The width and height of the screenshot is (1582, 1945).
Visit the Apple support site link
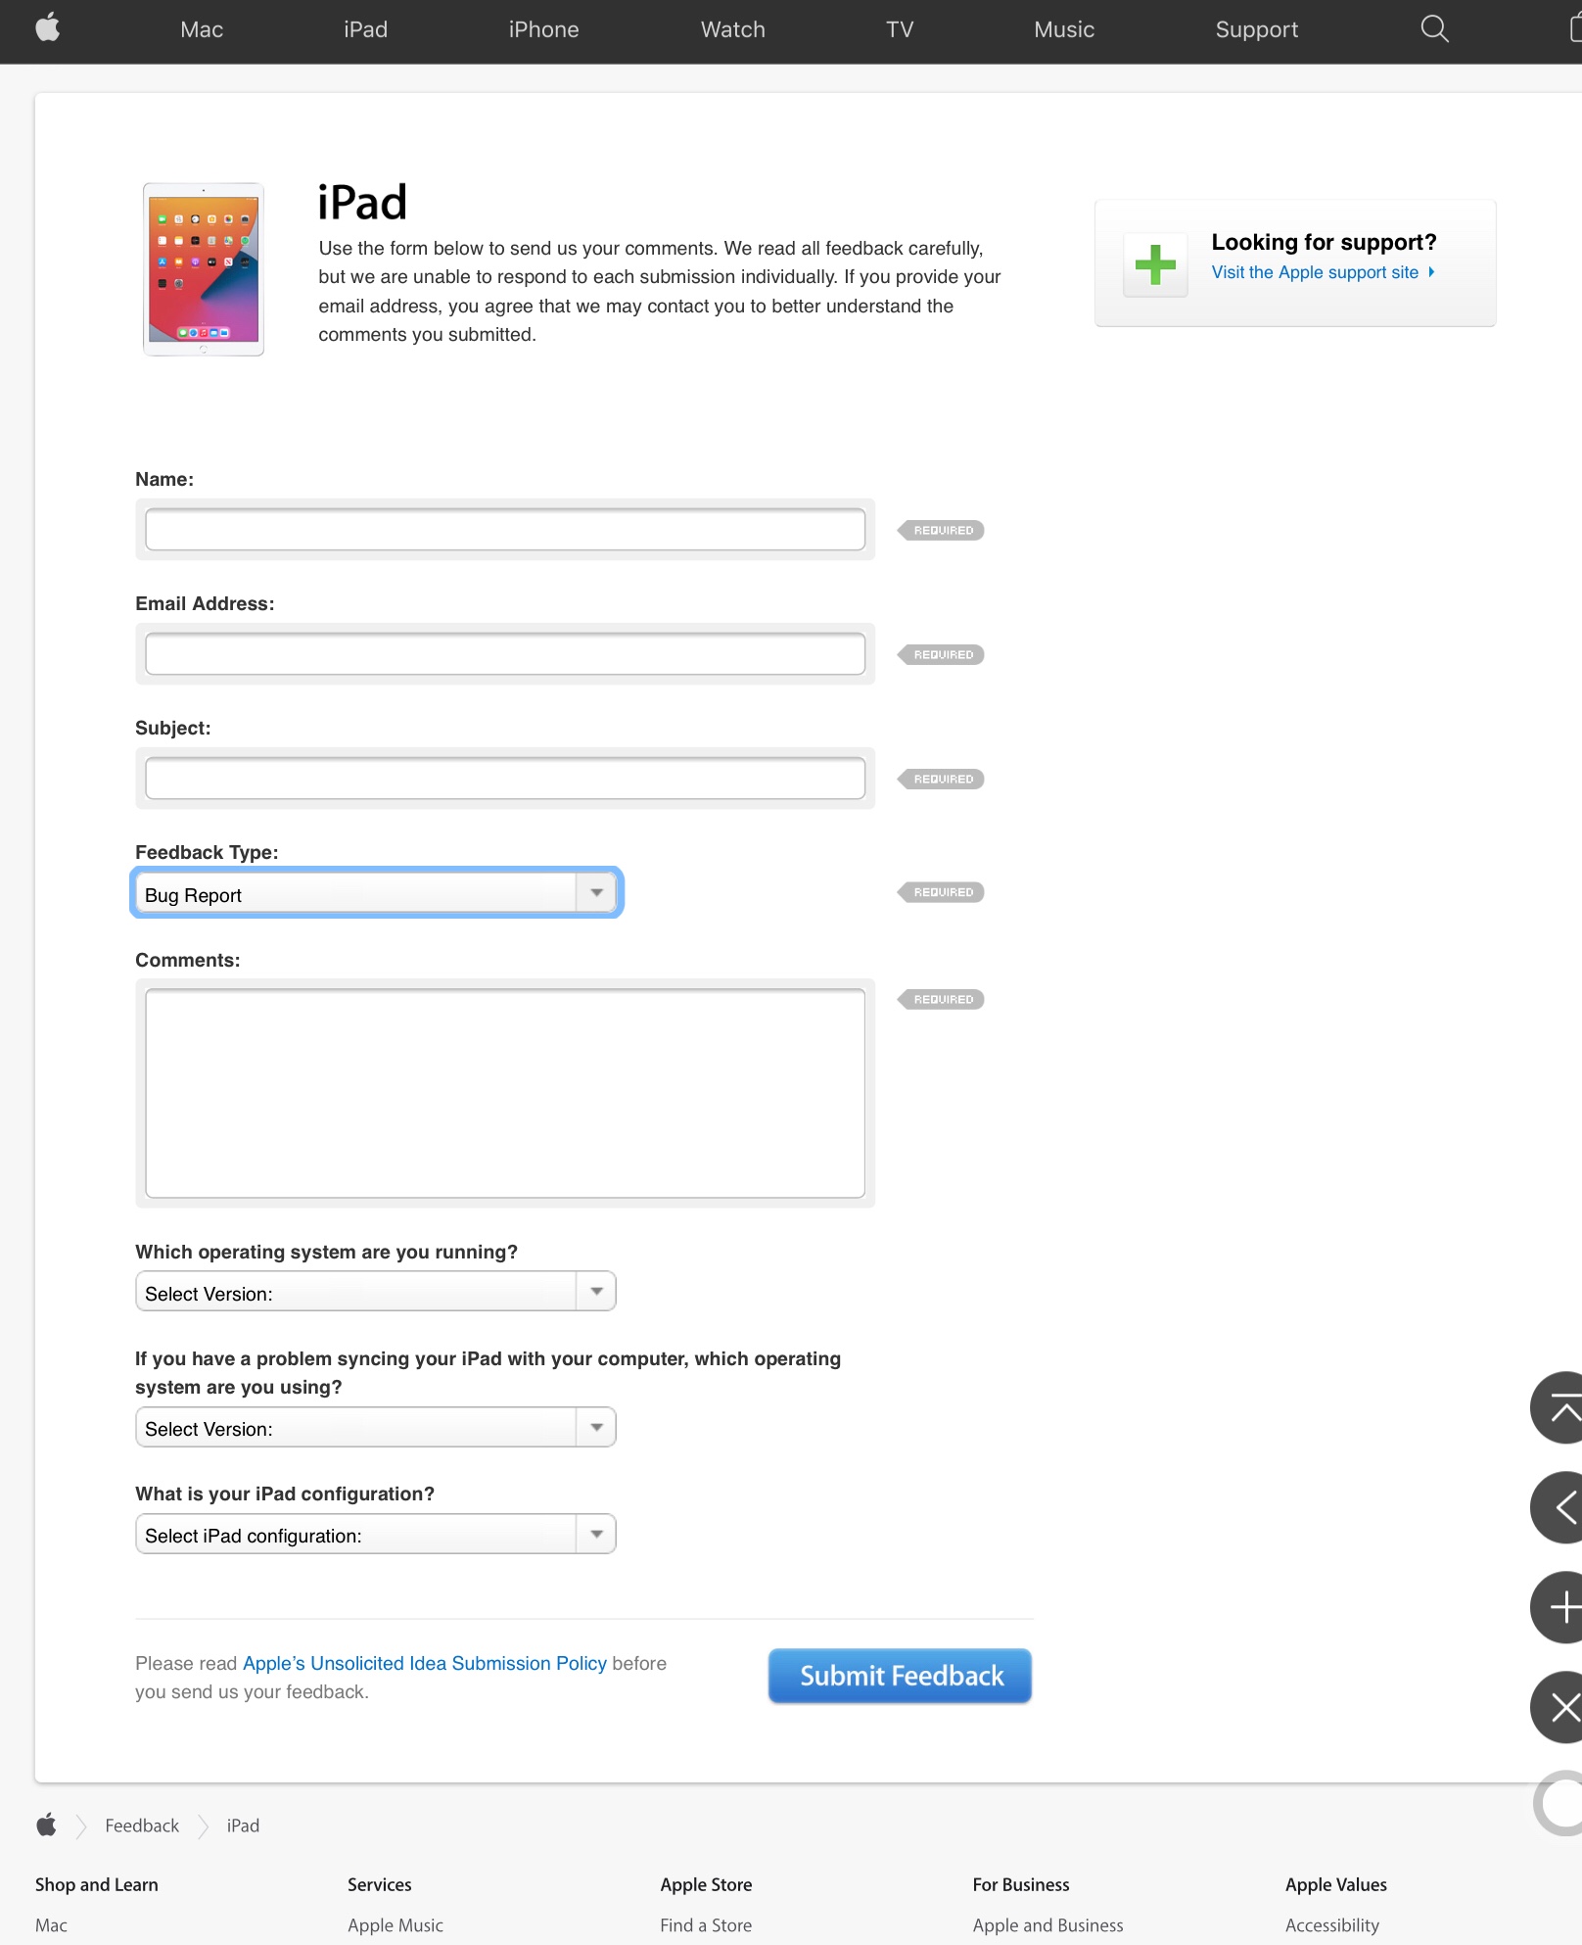pyautogui.click(x=1315, y=272)
